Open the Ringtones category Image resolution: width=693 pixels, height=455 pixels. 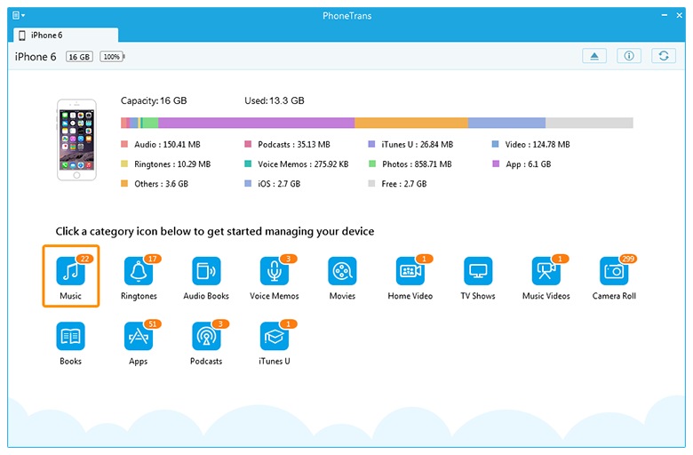click(139, 271)
